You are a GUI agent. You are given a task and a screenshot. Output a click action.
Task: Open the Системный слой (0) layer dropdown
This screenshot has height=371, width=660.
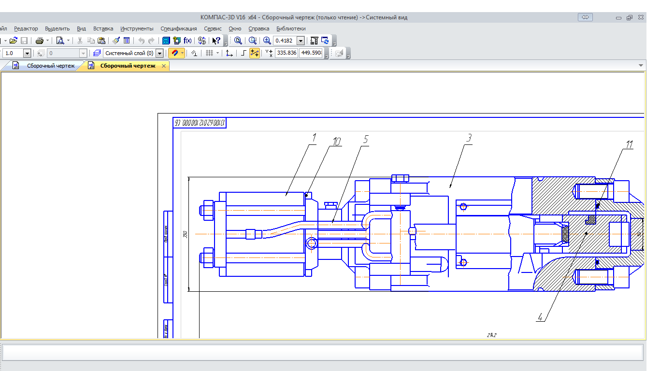(159, 53)
